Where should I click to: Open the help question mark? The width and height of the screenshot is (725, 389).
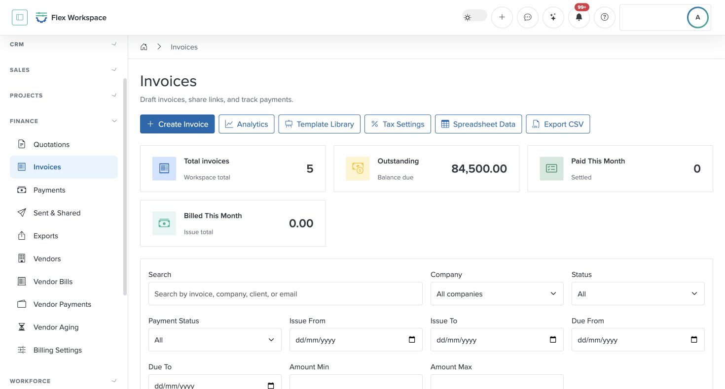[605, 17]
